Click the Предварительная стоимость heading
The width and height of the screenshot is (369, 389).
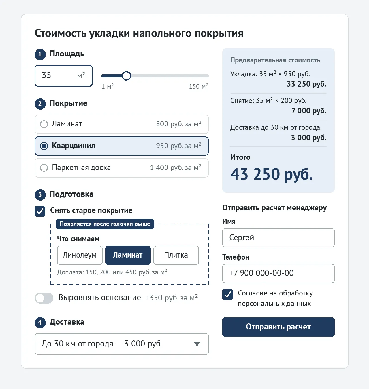275,60
